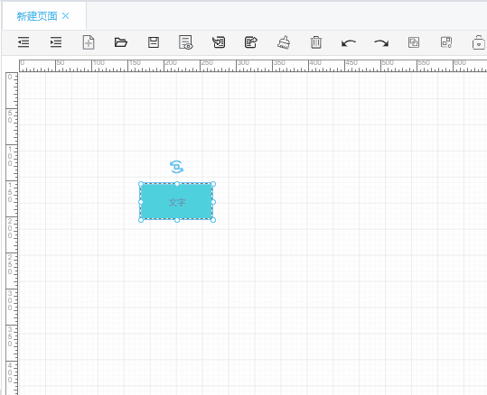Click the import icon in toolbar

(x=219, y=42)
